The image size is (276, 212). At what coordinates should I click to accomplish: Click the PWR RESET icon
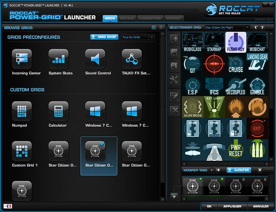(x=236, y=150)
